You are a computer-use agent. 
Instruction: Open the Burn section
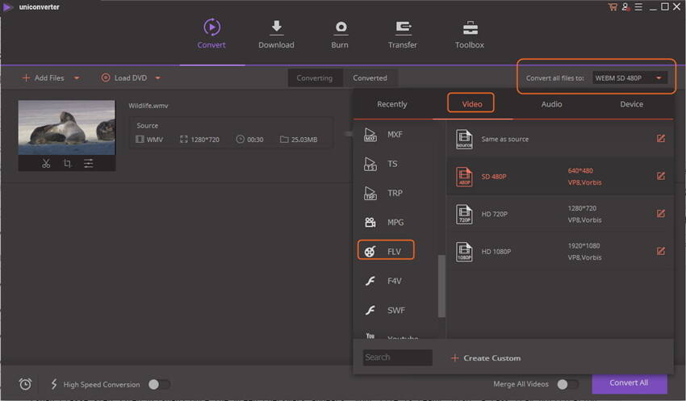tap(340, 34)
